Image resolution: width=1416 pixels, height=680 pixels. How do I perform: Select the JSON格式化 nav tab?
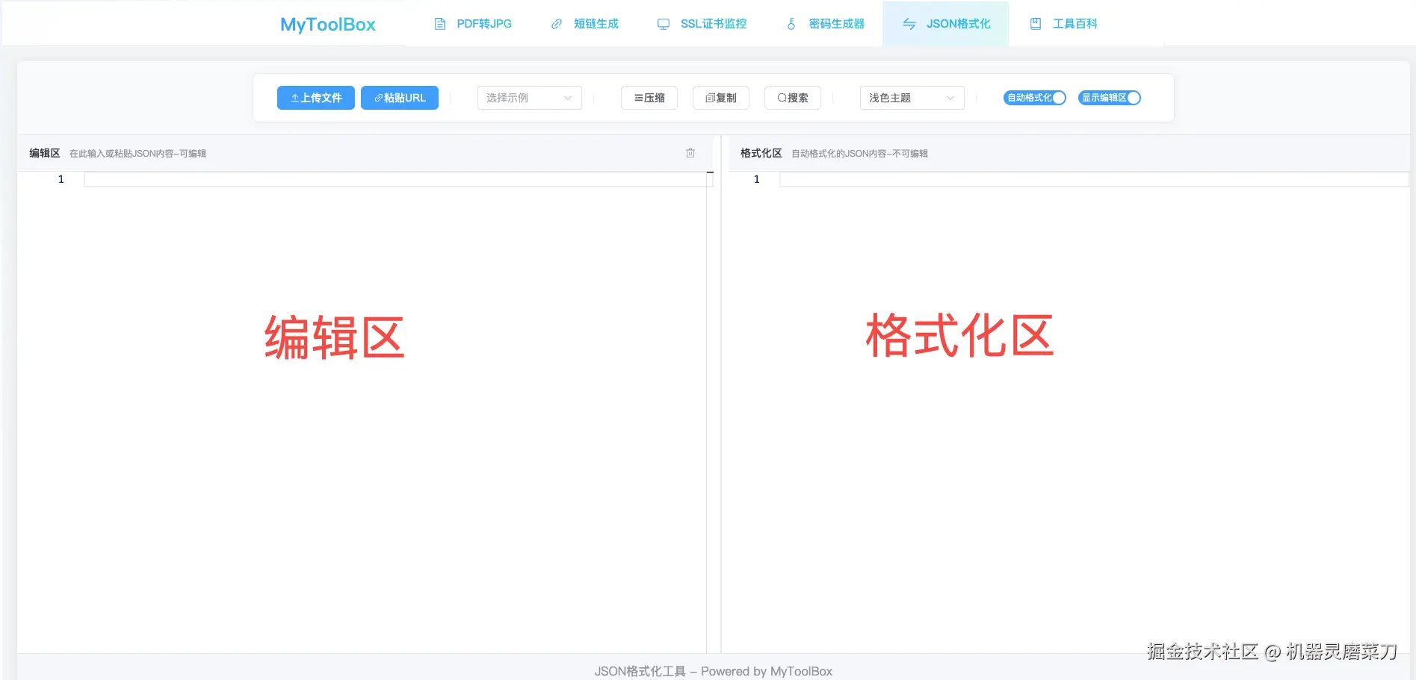(x=946, y=24)
